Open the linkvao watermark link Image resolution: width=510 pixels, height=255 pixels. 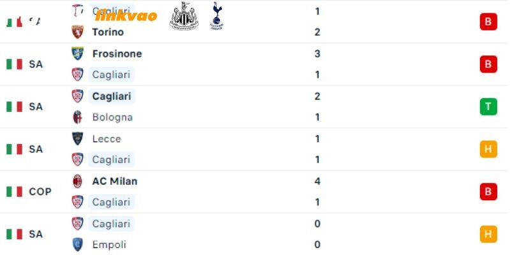pos(126,15)
